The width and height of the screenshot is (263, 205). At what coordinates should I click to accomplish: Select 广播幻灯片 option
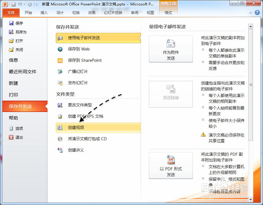pyautogui.click(x=98, y=71)
